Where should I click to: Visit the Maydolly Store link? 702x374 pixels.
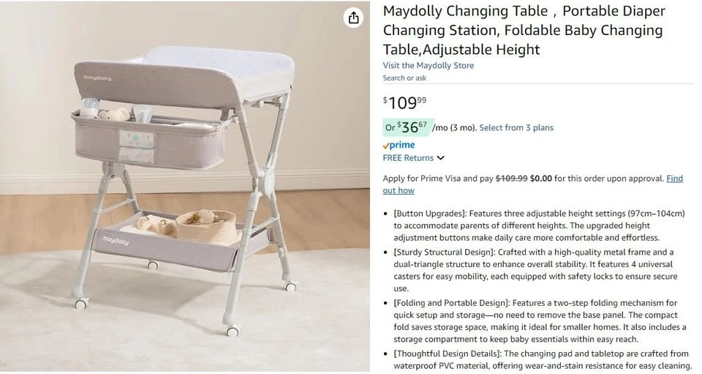pos(428,65)
